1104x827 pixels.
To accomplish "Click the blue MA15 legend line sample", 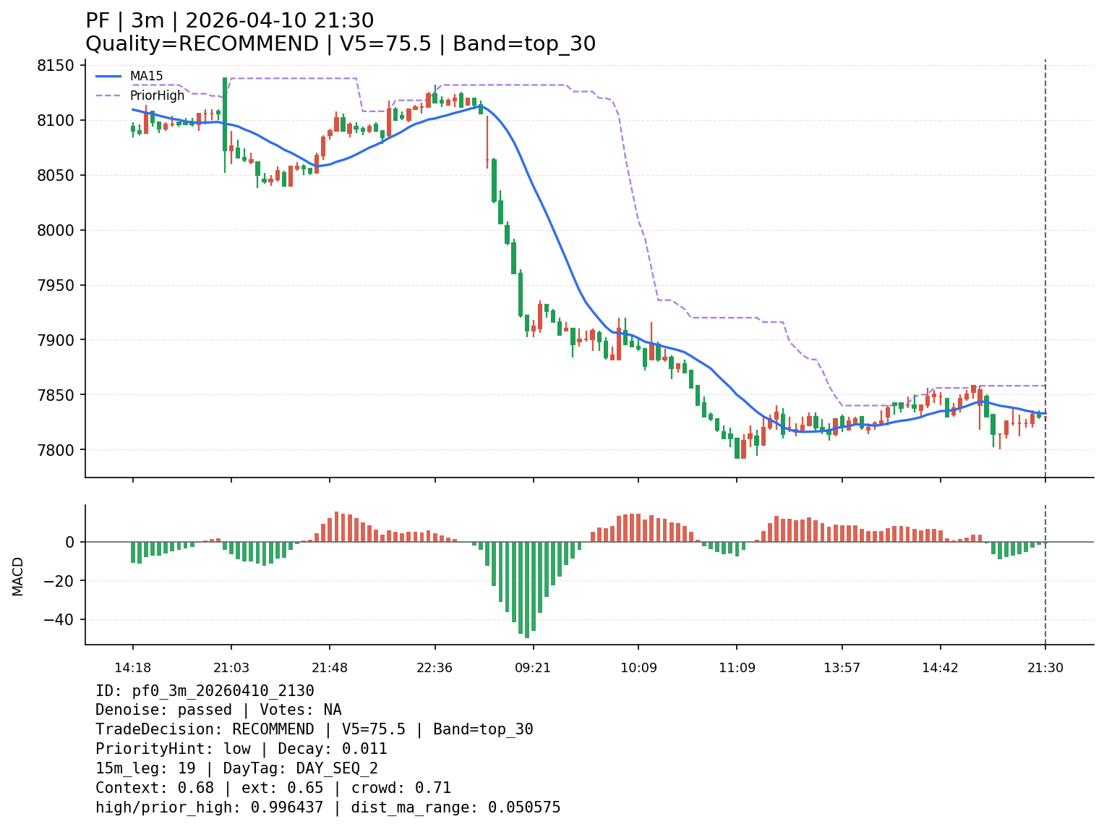I will tap(108, 76).
